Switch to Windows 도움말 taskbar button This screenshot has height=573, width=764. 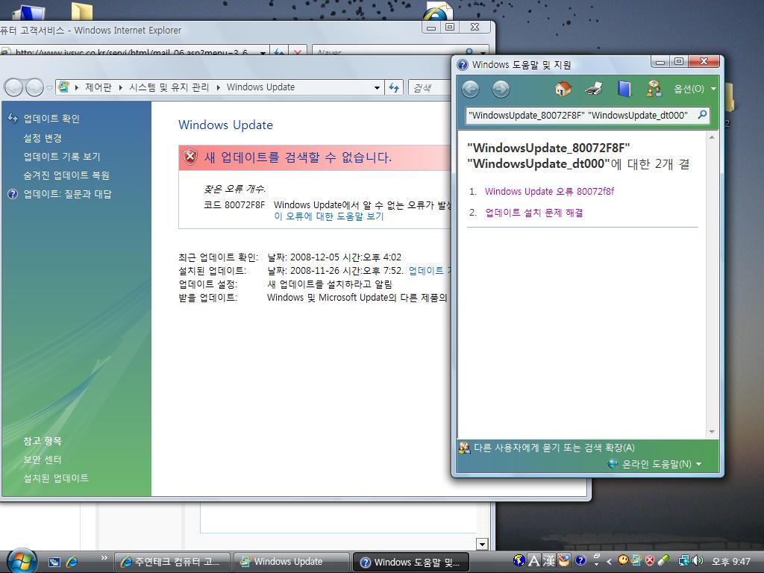pyautogui.click(x=410, y=562)
